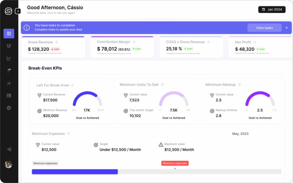
Task: Click the Net Profit green percentage badge
Action: [261, 49]
